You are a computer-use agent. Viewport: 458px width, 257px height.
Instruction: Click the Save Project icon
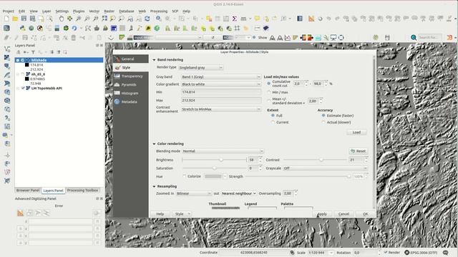(24, 19)
